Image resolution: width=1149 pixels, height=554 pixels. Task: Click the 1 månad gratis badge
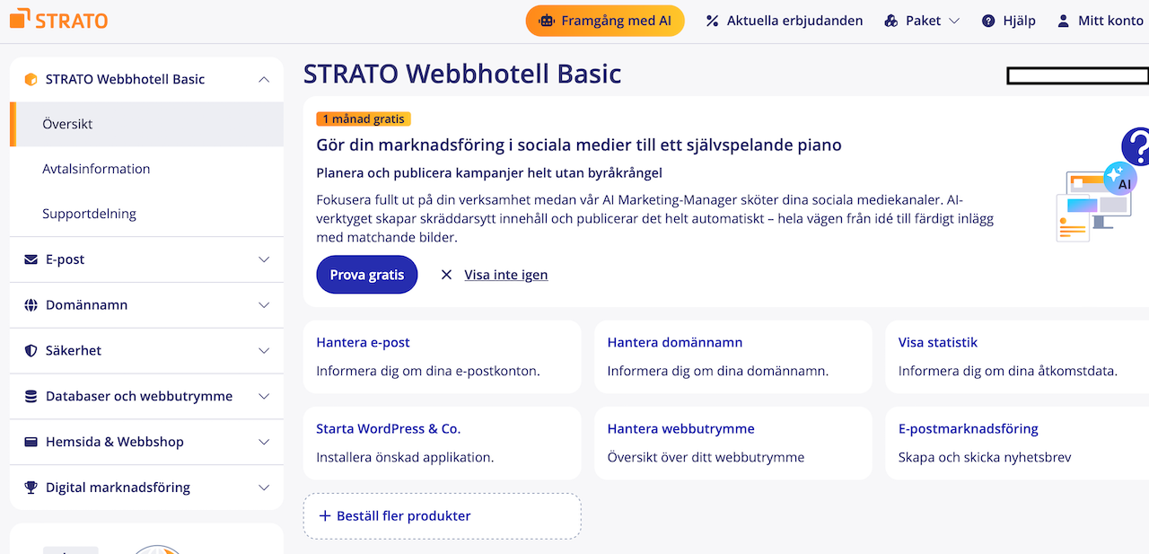coord(364,119)
